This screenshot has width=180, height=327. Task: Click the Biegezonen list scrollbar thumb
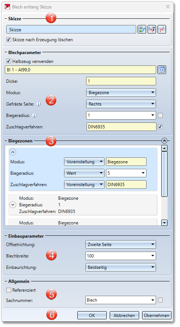(x=165, y=174)
